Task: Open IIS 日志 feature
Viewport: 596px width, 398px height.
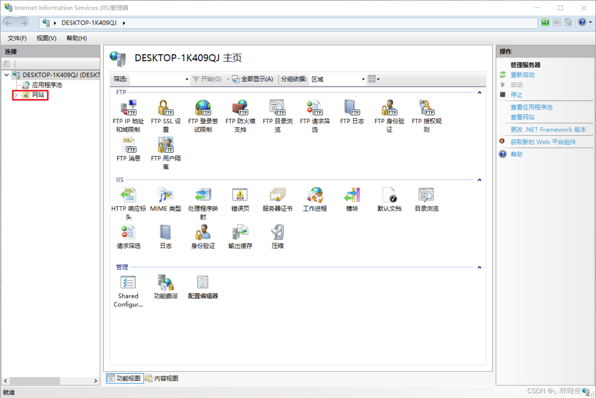Action: tap(166, 237)
